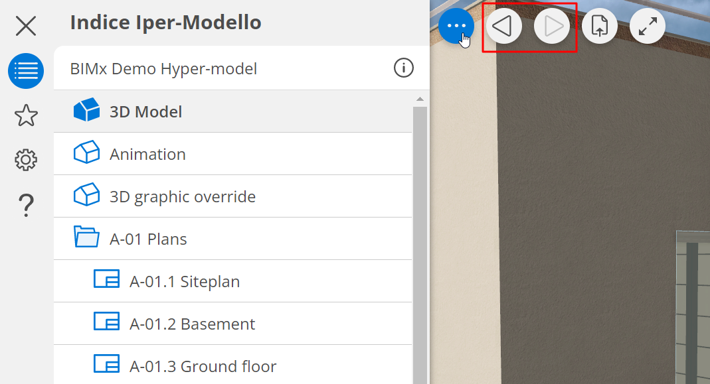Open the A-01.2 Basement layout

[193, 324]
